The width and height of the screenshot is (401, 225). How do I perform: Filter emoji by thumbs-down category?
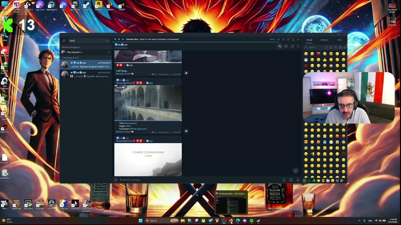tap(336, 47)
